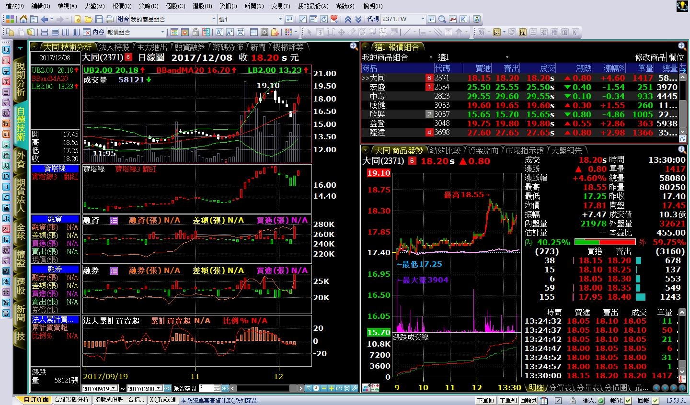Zoom the 大同 technical analysis panel with magnifier
This screenshot has width=690, height=405.
tap(354, 46)
